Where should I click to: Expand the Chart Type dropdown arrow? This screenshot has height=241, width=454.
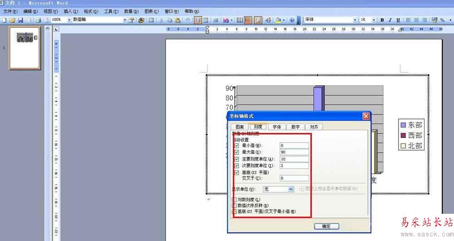pyautogui.click(x=232, y=20)
